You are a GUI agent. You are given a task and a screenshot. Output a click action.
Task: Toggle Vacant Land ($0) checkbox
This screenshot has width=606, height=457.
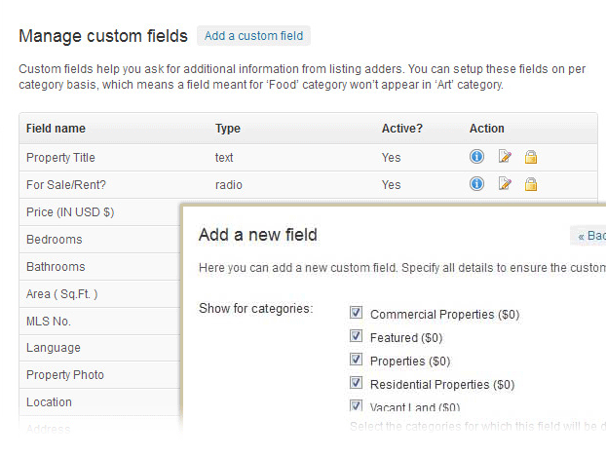point(356,405)
